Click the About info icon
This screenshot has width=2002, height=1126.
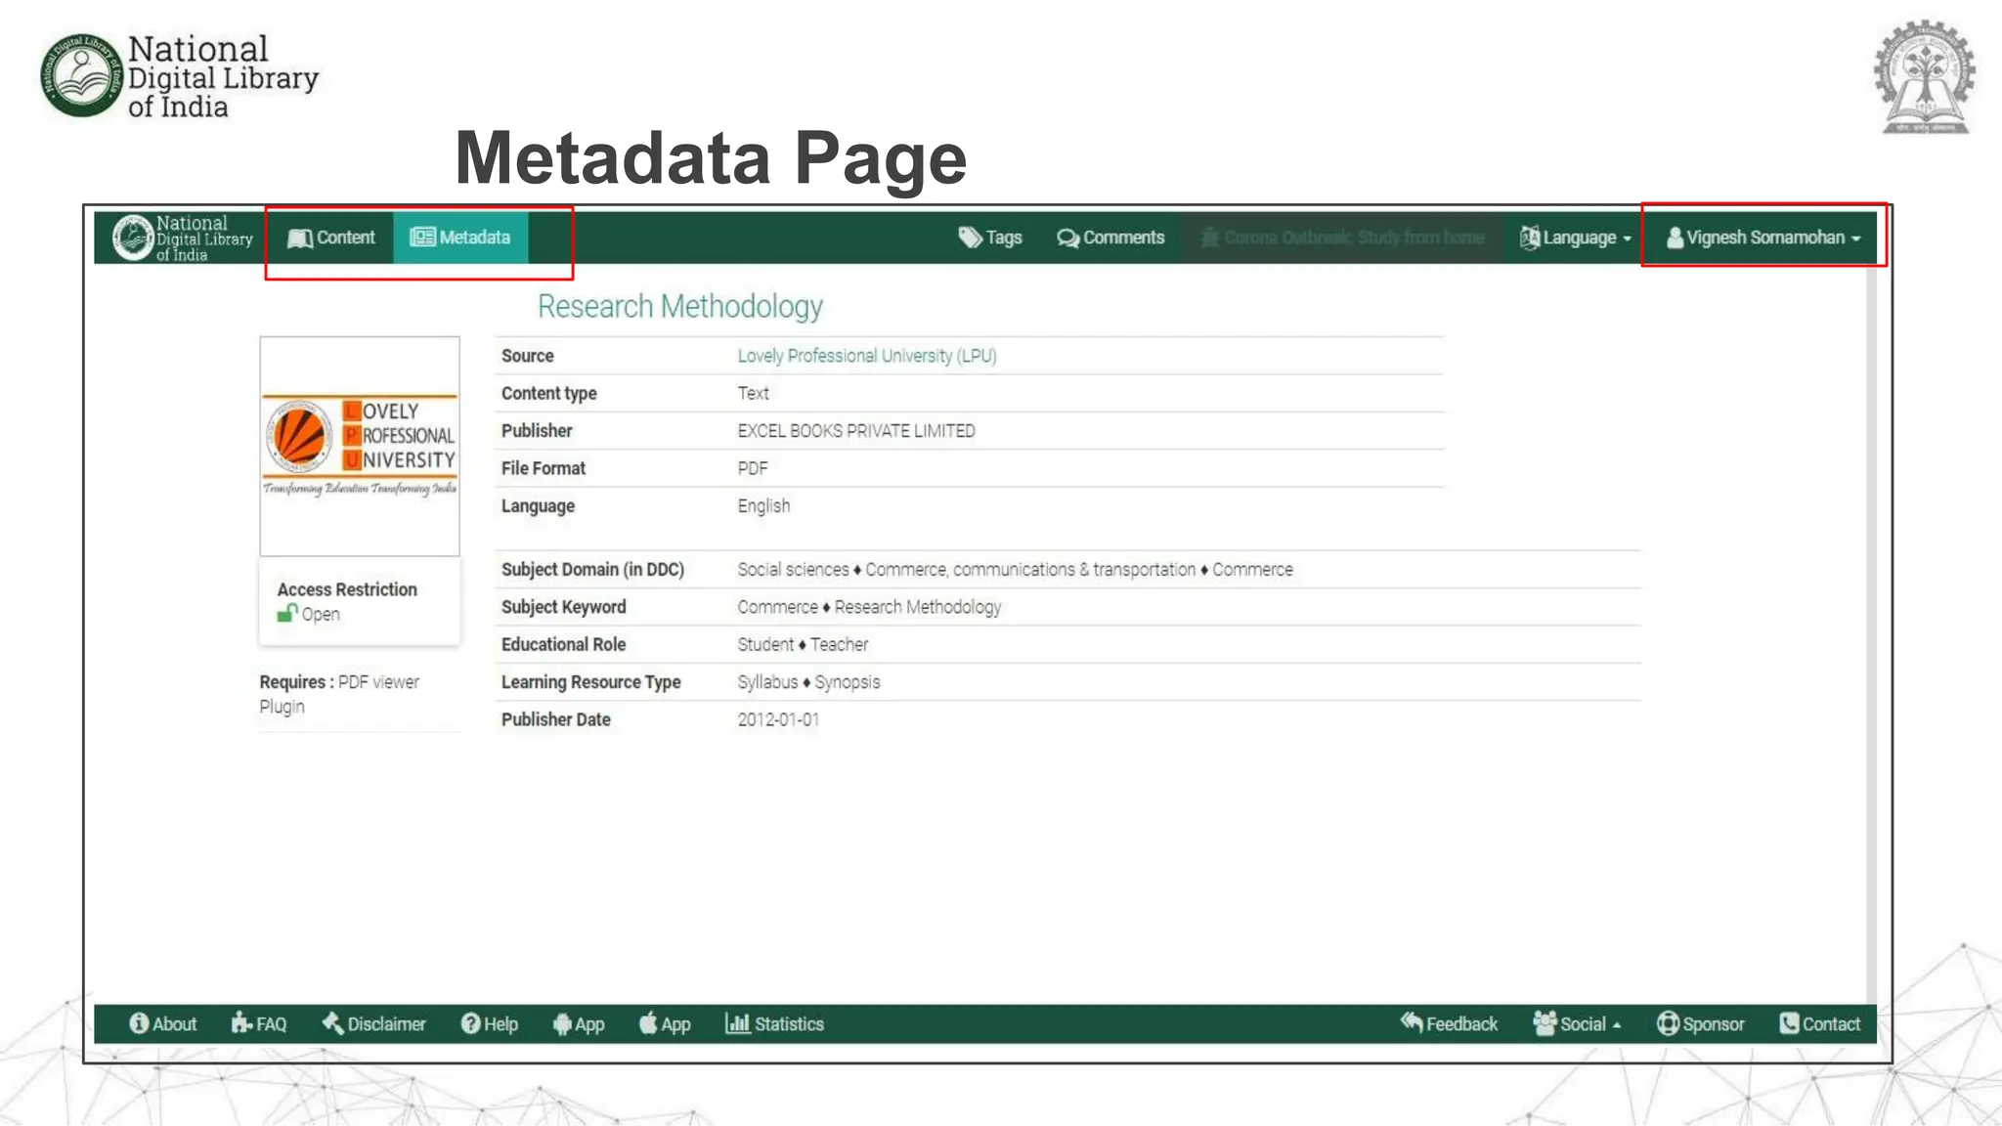click(139, 1023)
